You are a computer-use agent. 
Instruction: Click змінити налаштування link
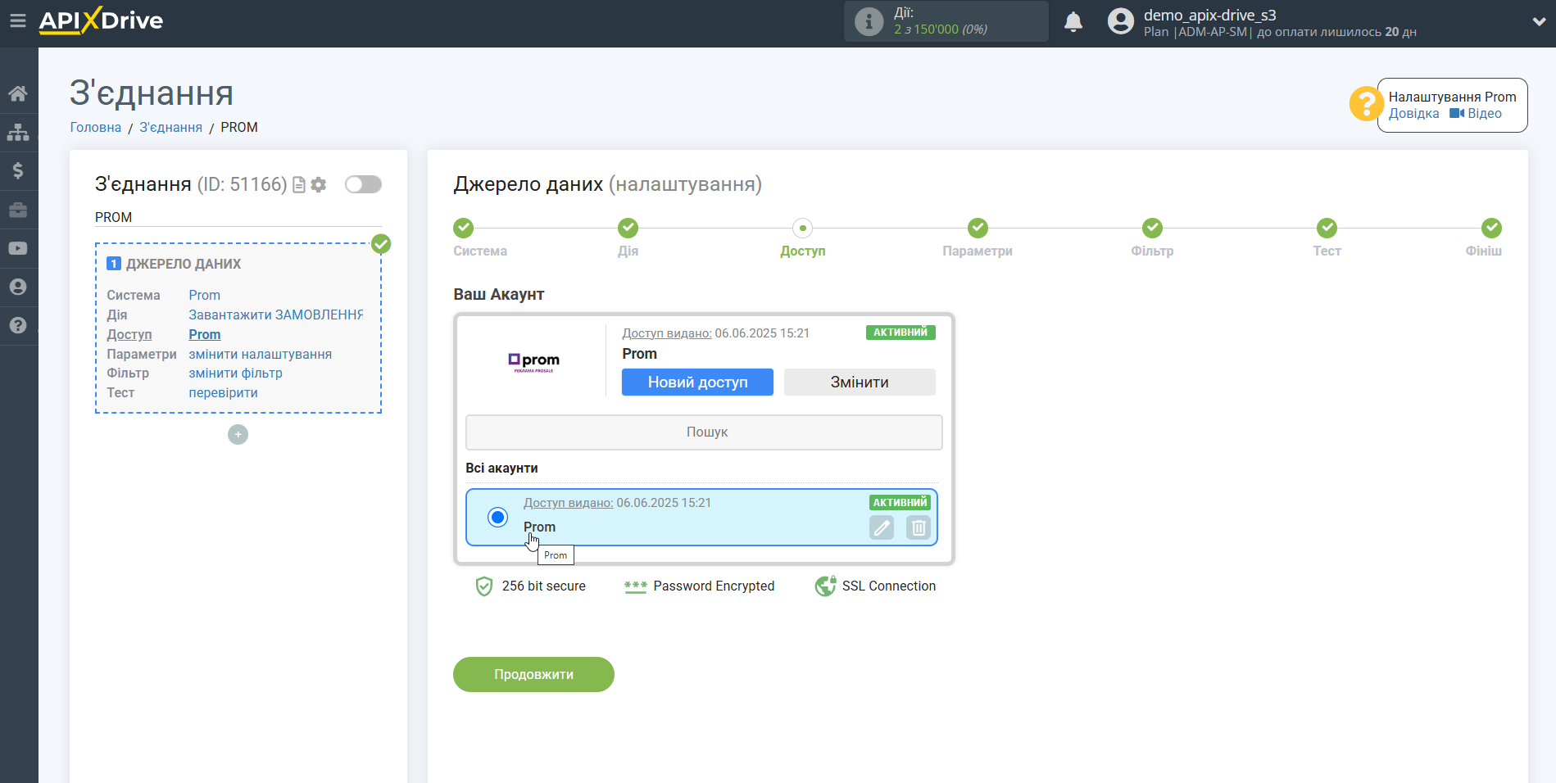pos(260,354)
